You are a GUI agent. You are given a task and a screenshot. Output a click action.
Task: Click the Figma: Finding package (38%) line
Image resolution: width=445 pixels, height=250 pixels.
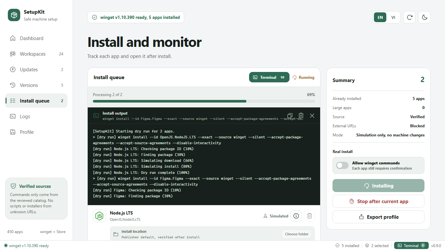tap(133, 196)
